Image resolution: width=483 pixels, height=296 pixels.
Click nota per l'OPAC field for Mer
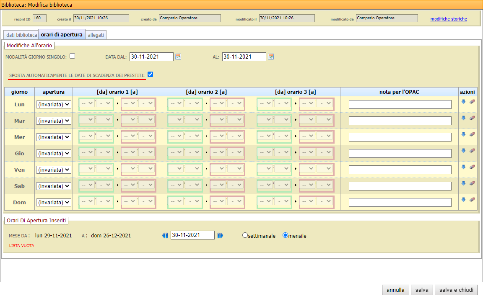(x=400, y=137)
